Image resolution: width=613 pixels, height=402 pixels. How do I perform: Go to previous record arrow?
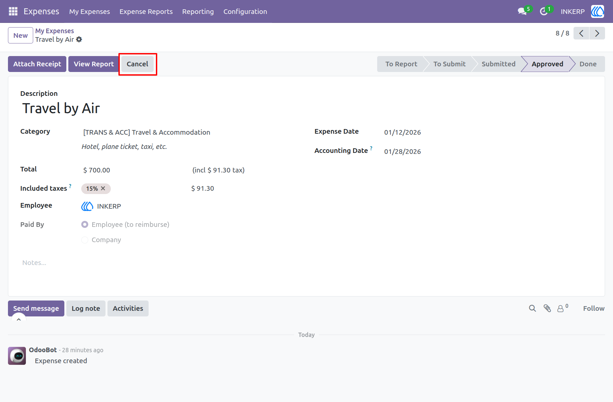[581, 33]
